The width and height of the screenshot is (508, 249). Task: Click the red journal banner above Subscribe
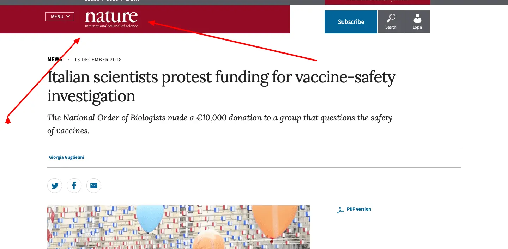[x=377, y=2]
